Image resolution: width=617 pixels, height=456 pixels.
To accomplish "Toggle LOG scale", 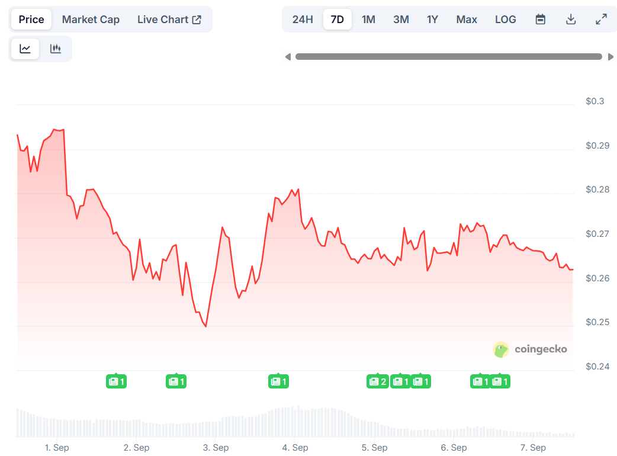I will click(x=505, y=20).
